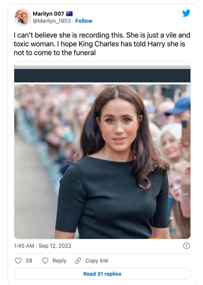The width and height of the screenshot is (203, 285).
Task: Open the Marilyn 007 display name
Action: 48,14
